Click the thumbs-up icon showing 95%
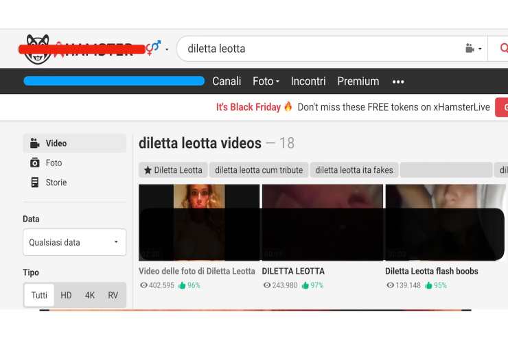 428,285
